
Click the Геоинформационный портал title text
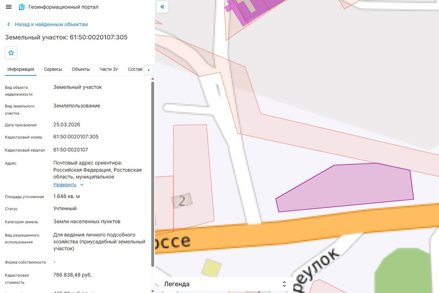tap(63, 7)
